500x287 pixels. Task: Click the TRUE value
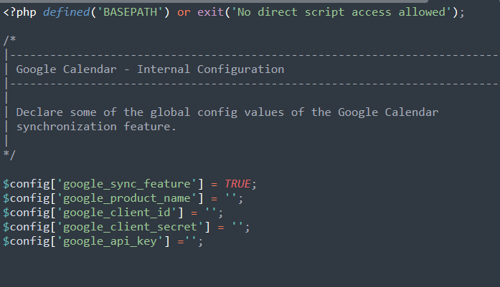[237, 183]
